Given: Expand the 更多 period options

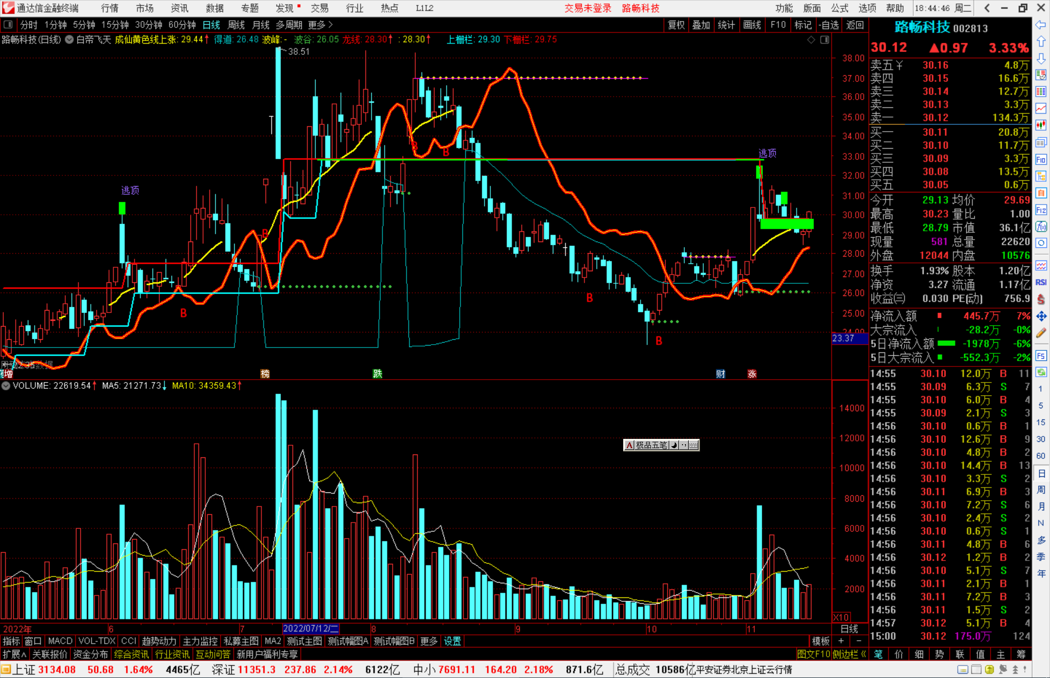Looking at the screenshot, I should [320, 25].
